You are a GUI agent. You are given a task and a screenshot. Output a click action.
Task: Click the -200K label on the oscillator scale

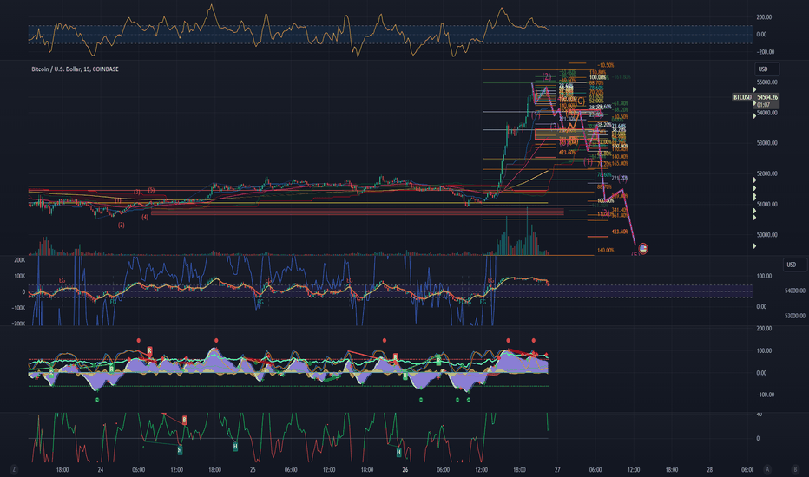coord(19,323)
